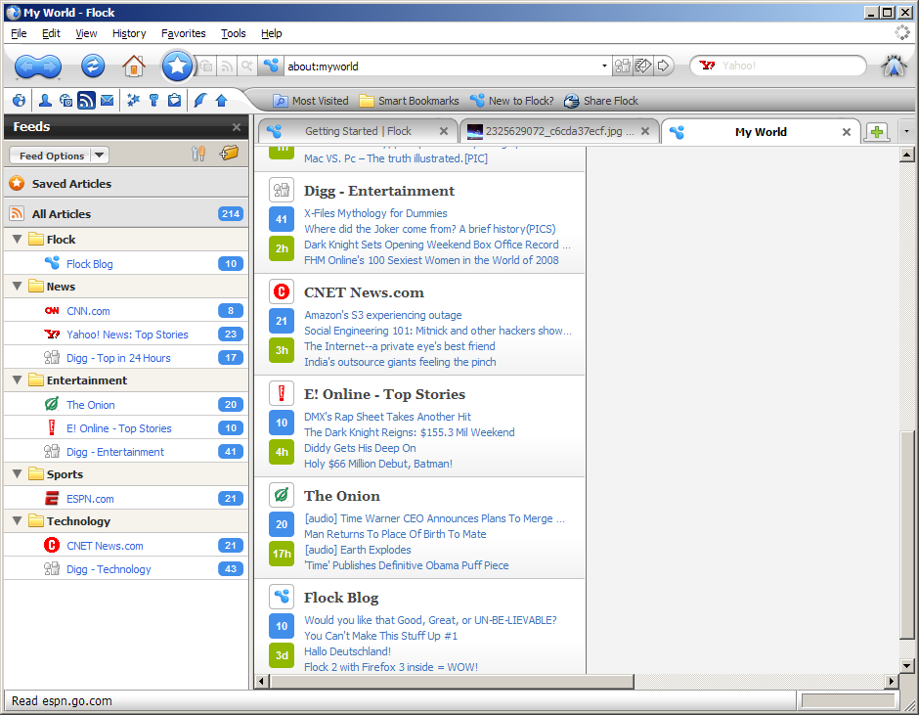Close the Feeds sidebar
This screenshot has height=715, width=919.
point(237,127)
